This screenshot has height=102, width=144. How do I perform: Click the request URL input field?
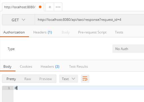click(x=89, y=20)
